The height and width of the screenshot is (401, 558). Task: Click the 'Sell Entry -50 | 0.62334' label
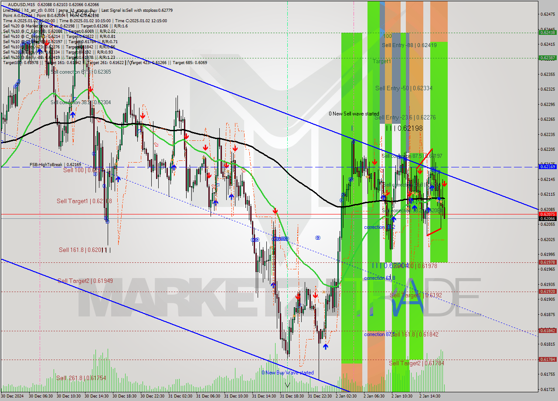(x=404, y=88)
